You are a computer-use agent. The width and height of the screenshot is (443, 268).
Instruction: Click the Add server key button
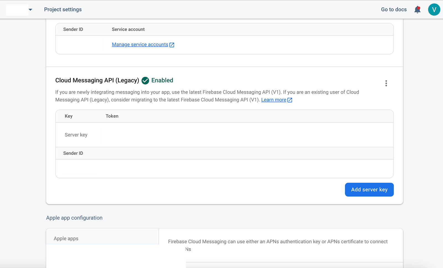pos(369,190)
